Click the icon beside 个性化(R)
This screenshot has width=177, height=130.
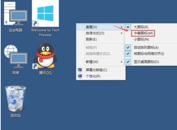[x=80, y=76]
